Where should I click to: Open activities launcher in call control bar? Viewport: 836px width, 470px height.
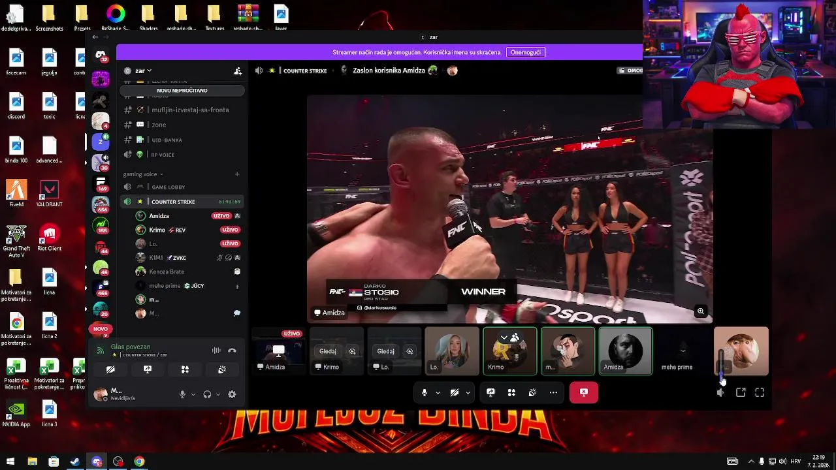point(511,392)
